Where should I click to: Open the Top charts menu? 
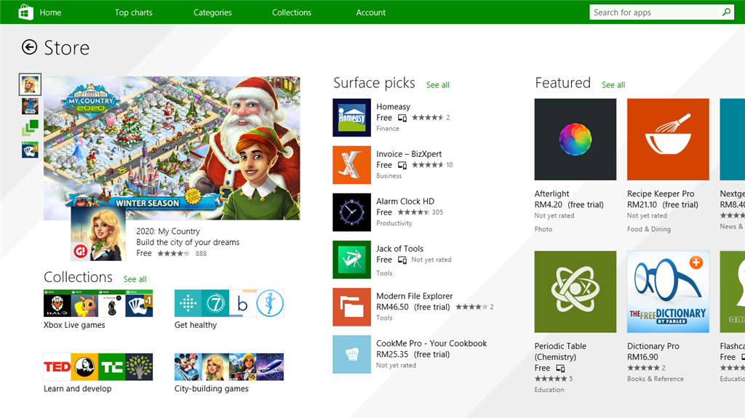pos(134,12)
